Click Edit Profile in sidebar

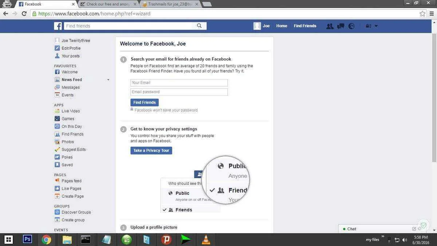[x=71, y=48]
